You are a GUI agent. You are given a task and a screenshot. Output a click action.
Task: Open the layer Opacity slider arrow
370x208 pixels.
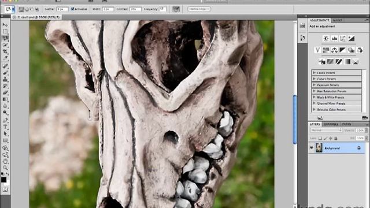tap(366, 130)
